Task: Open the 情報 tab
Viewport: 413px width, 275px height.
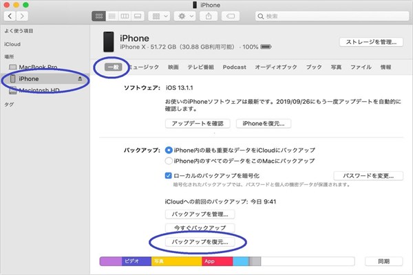Action: (x=385, y=67)
